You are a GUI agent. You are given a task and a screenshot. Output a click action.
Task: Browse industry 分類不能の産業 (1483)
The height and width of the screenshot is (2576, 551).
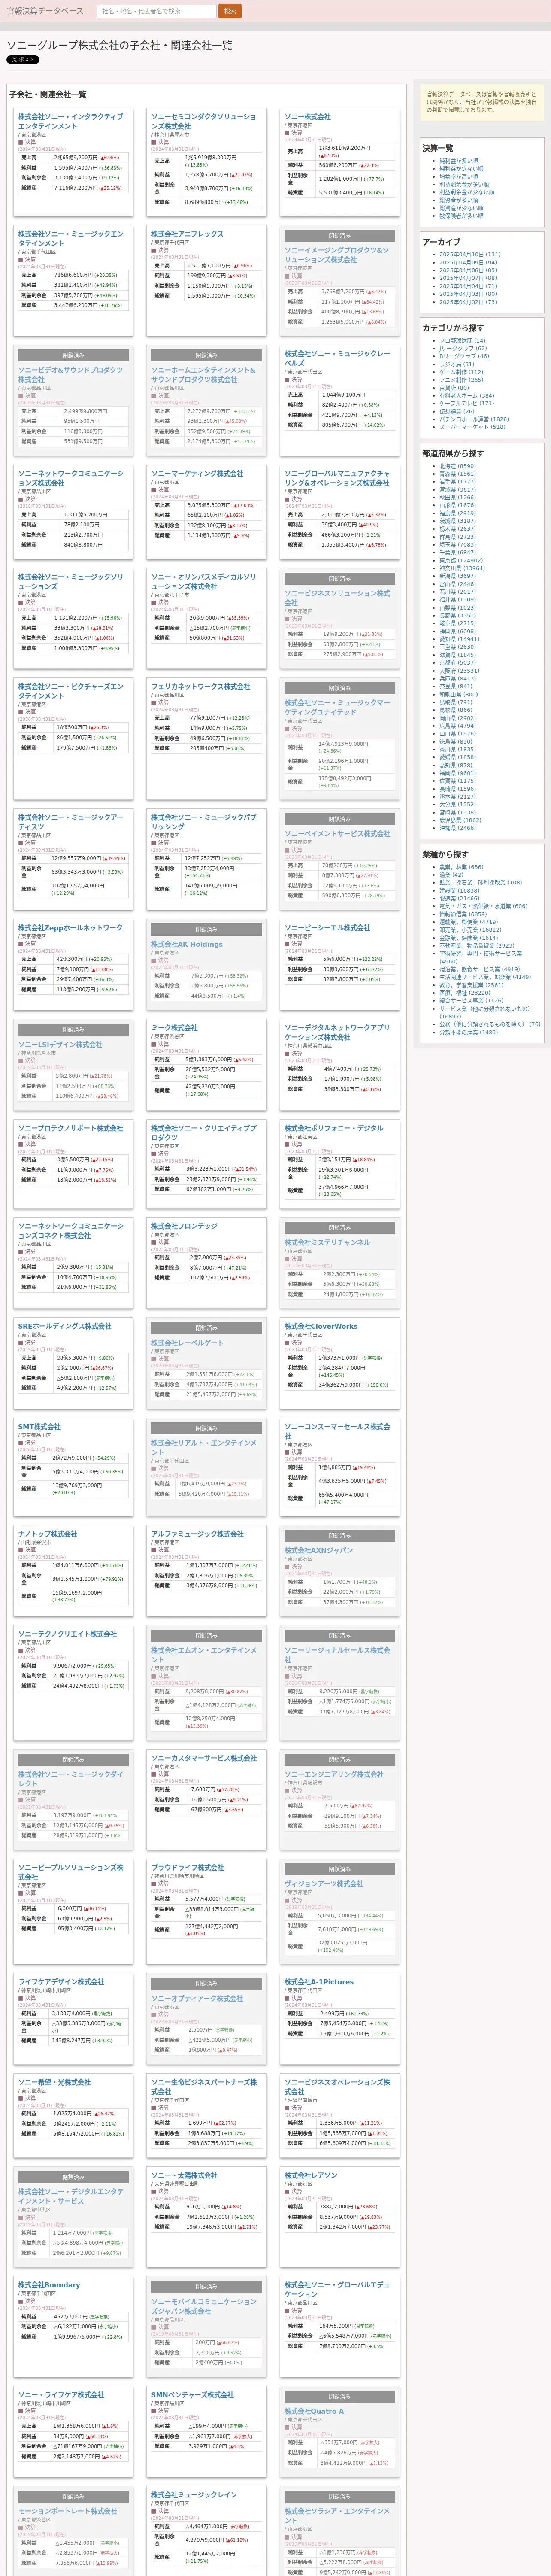point(468,1032)
